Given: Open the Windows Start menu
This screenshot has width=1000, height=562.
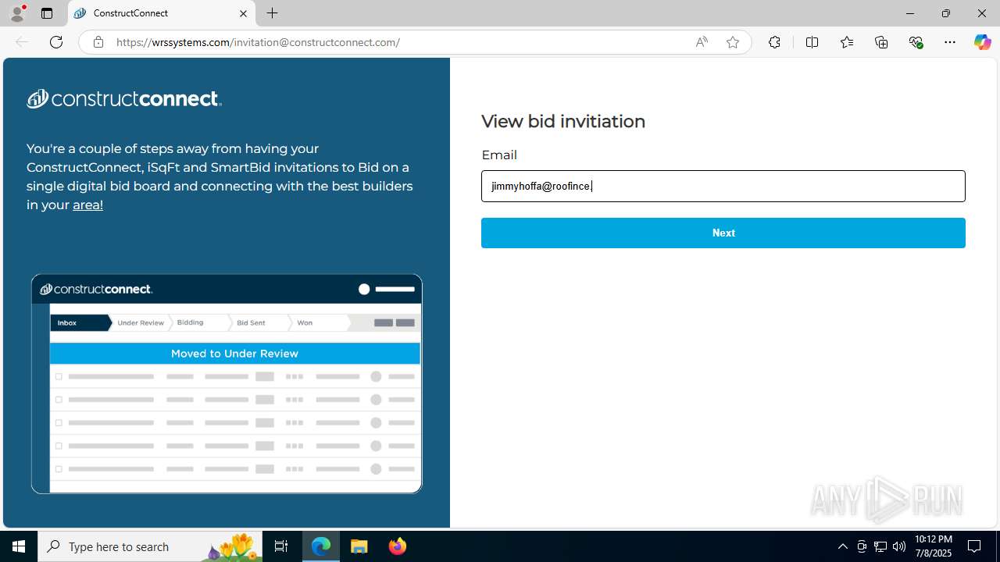Looking at the screenshot, I should [x=19, y=546].
